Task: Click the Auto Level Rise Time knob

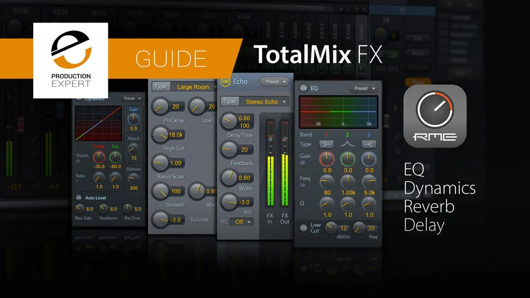Action: (128, 209)
